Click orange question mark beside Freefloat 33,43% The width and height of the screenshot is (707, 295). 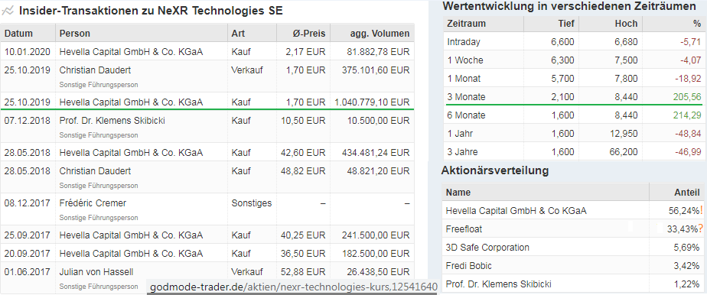[x=700, y=229]
